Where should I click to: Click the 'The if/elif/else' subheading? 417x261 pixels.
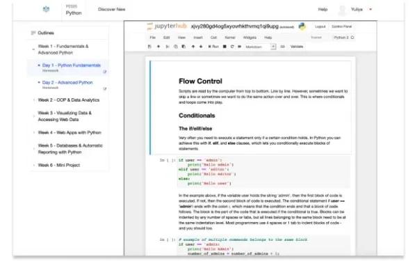click(195, 129)
